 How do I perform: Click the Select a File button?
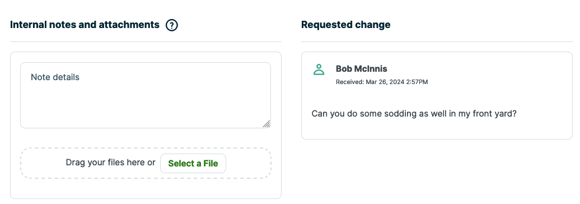tap(193, 163)
